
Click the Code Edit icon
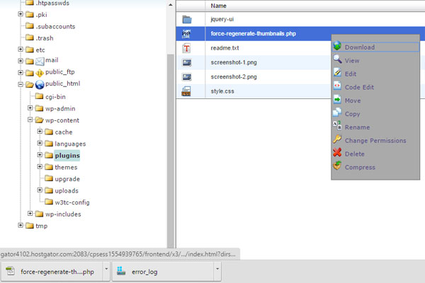click(x=337, y=86)
